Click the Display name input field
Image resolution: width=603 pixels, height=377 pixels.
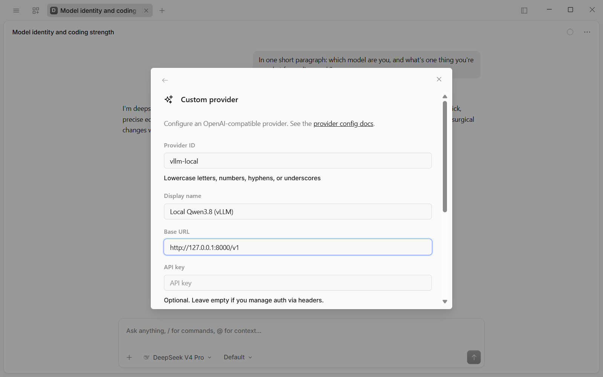[x=298, y=211]
